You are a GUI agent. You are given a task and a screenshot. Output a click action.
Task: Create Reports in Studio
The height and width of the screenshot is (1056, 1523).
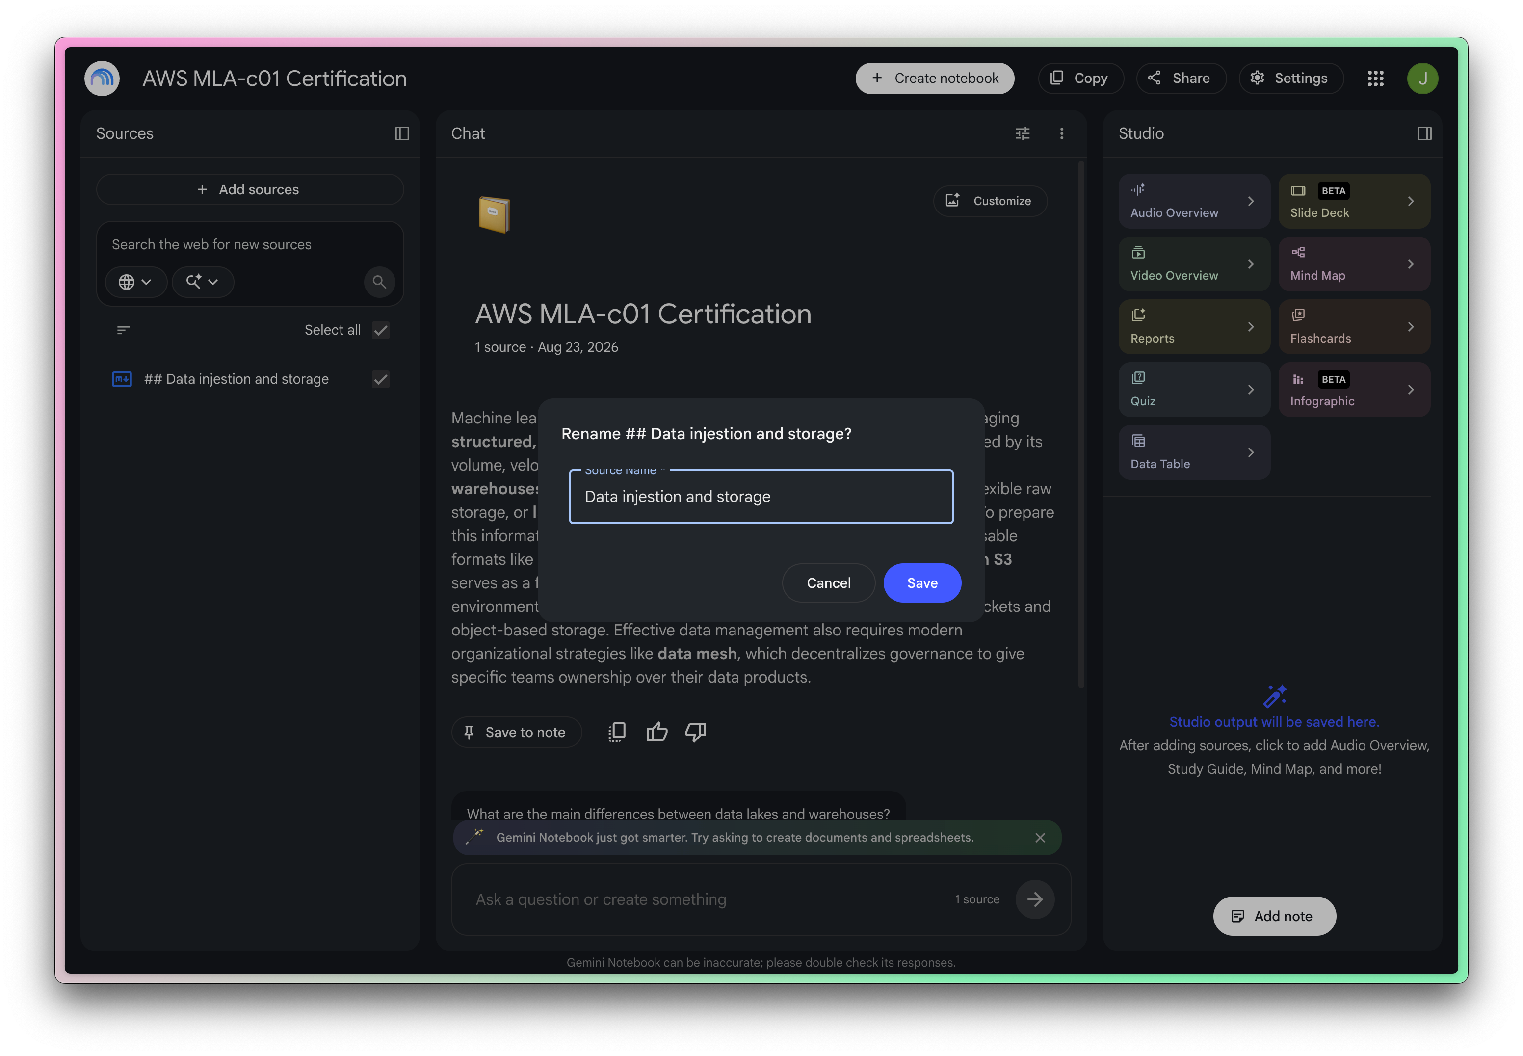tap(1194, 327)
